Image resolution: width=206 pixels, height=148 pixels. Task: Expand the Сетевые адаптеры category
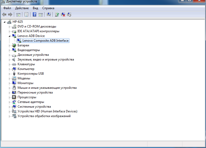(10, 102)
